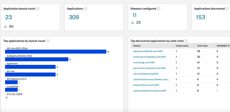Open cdn.cookielaw.org:443 domain link
This screenshot has width=230, height=112.
pos(146,74)
